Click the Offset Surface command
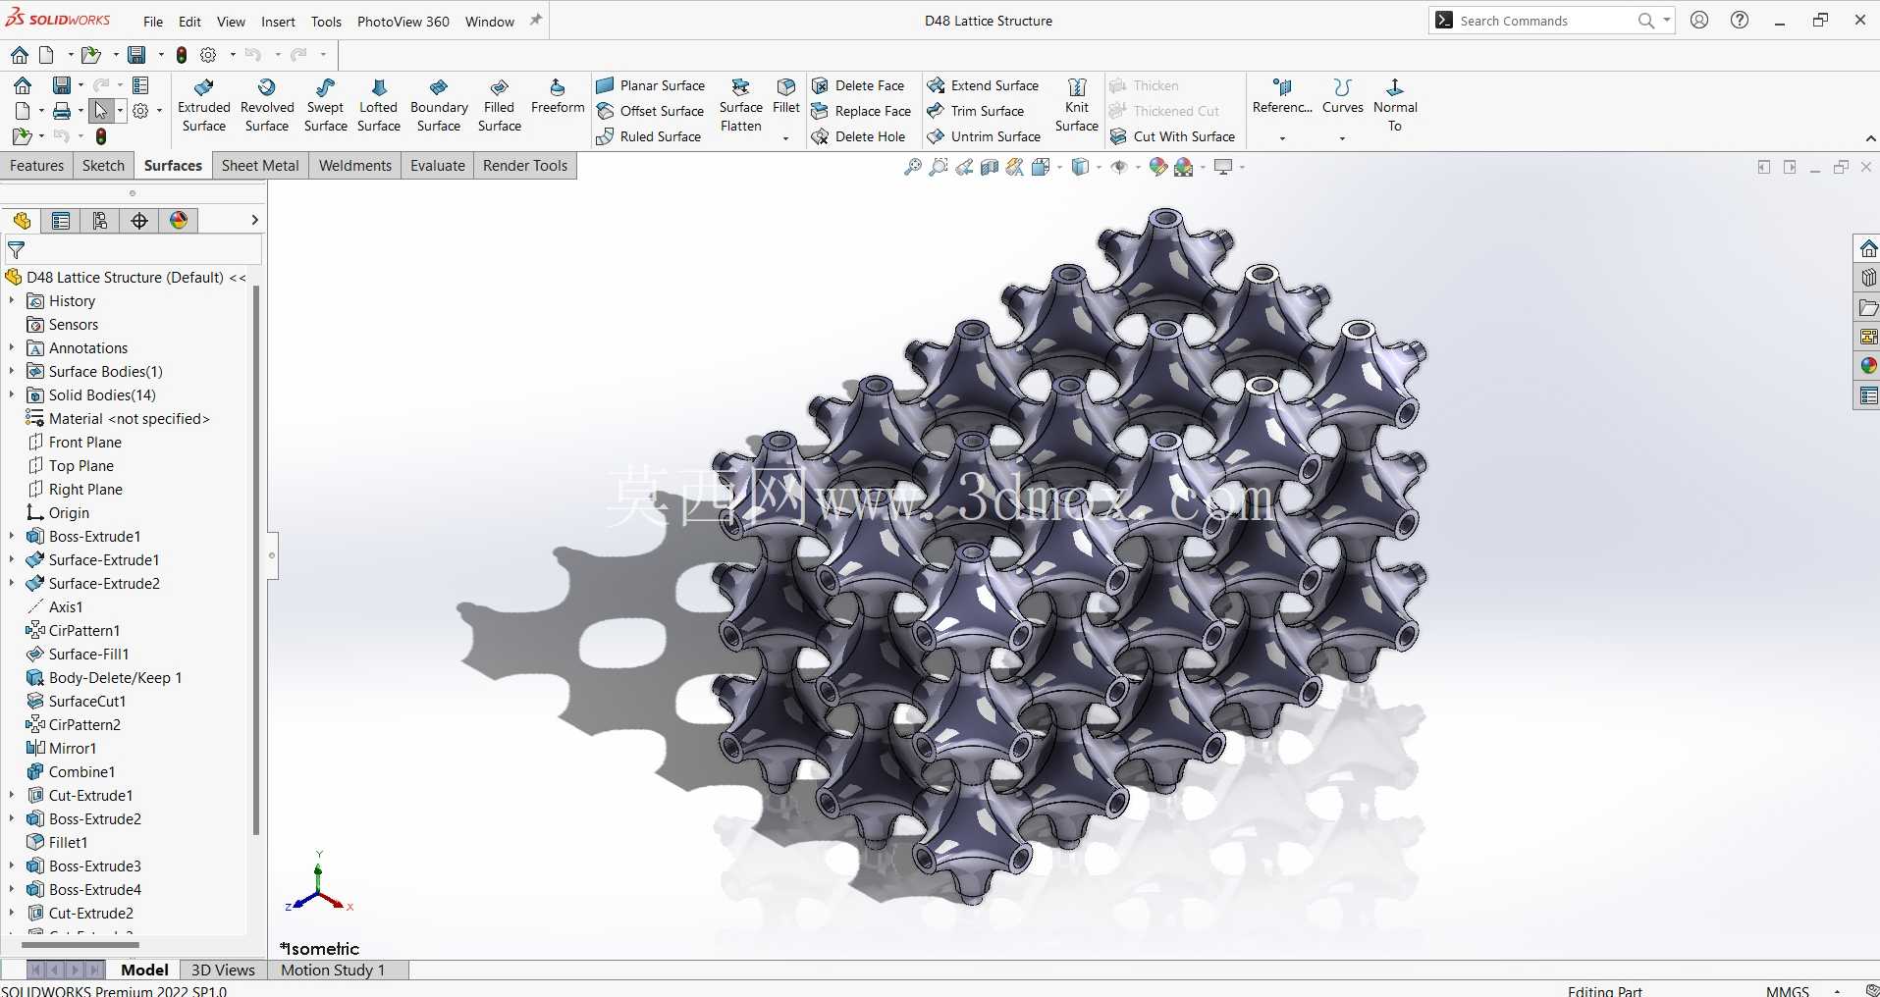 650,111
